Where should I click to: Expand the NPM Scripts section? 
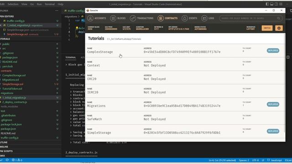point(6,151)
